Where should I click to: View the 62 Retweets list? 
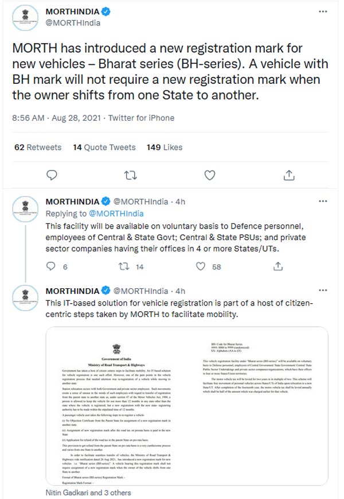[38, 148]
